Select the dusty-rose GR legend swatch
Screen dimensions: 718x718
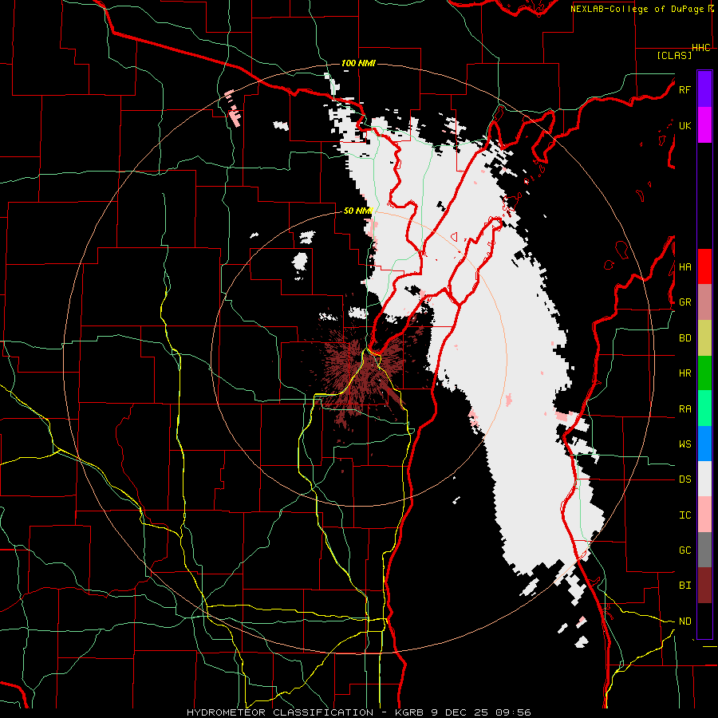coord(704,302)
